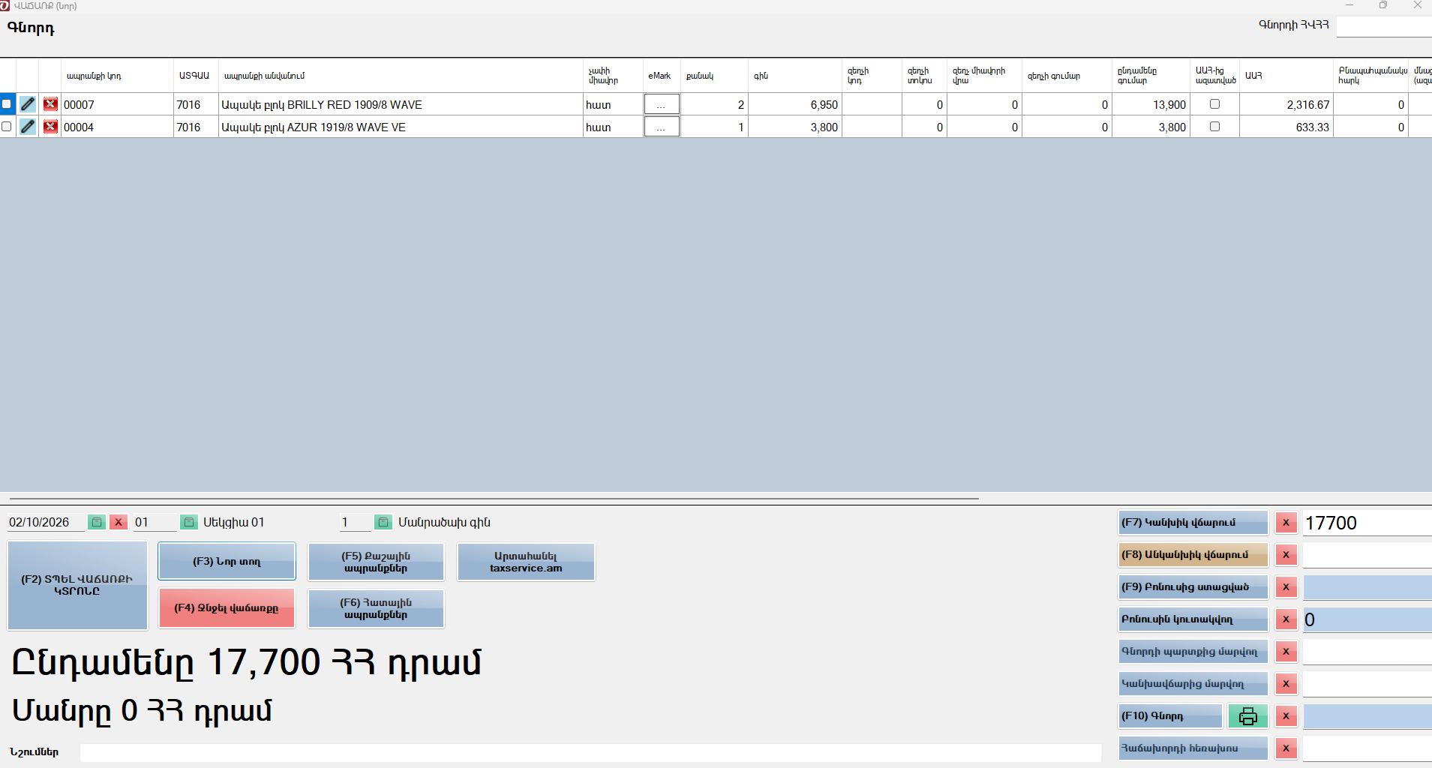Viewport: 1432px width, 768px height.
Task: Click the notes input field at the bottom
Action: click(x=590, y=752)
